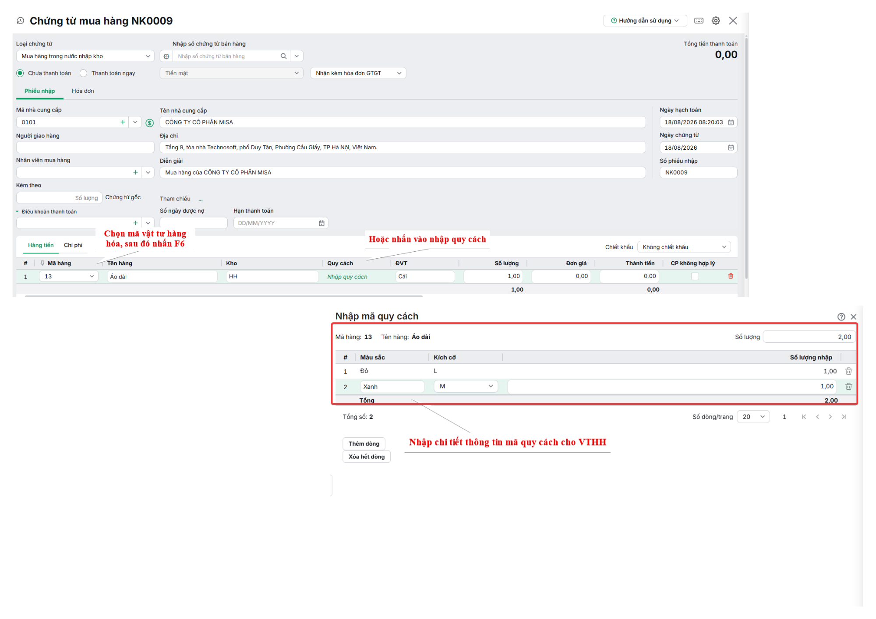
Task: Open the settings gear in voucher header
Action: 716,21
